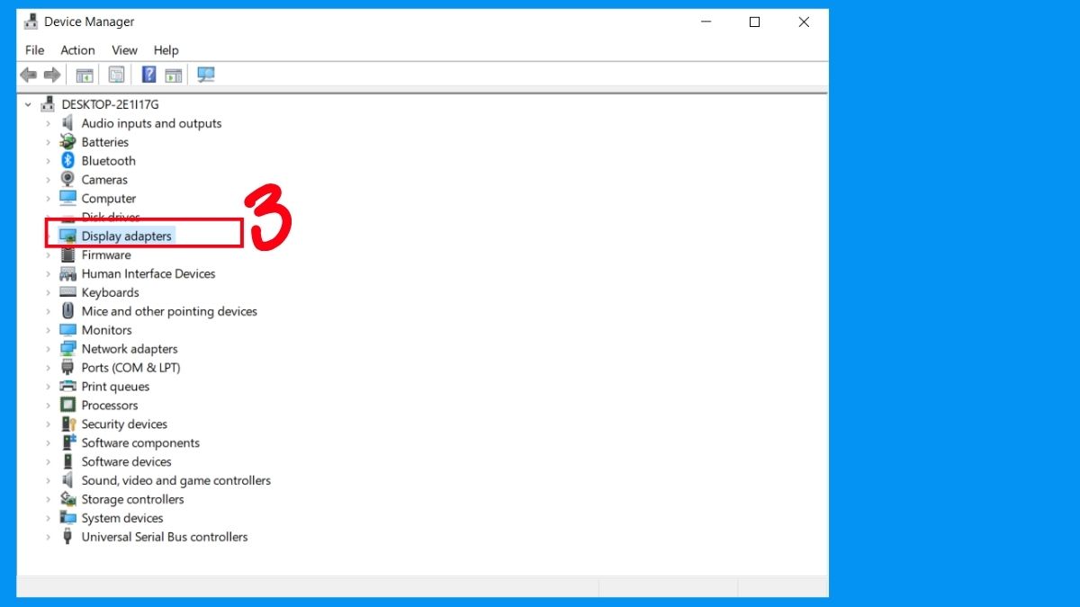Expand the System devices chevron
Image resolution: width=1080 pixels, height=607 pixels.
click(x=49, y=518)
